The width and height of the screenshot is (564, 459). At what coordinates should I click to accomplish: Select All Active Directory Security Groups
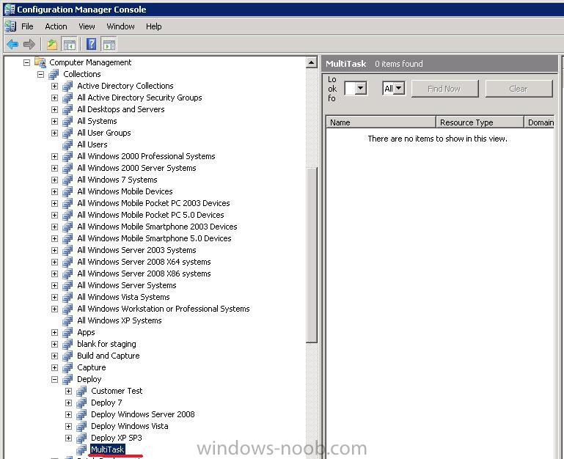(139, 98)
